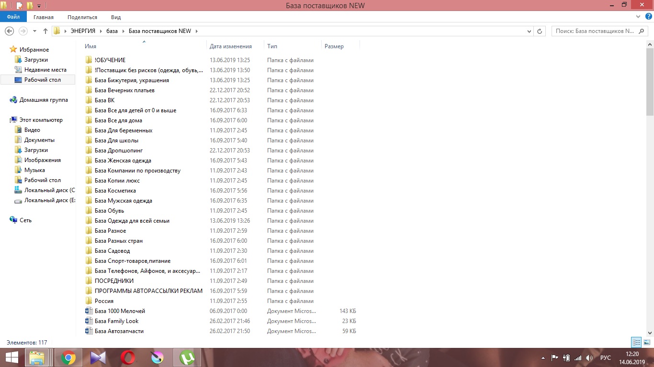
Task: Switch to large thumbnails view icon
Action: (647, 342)
